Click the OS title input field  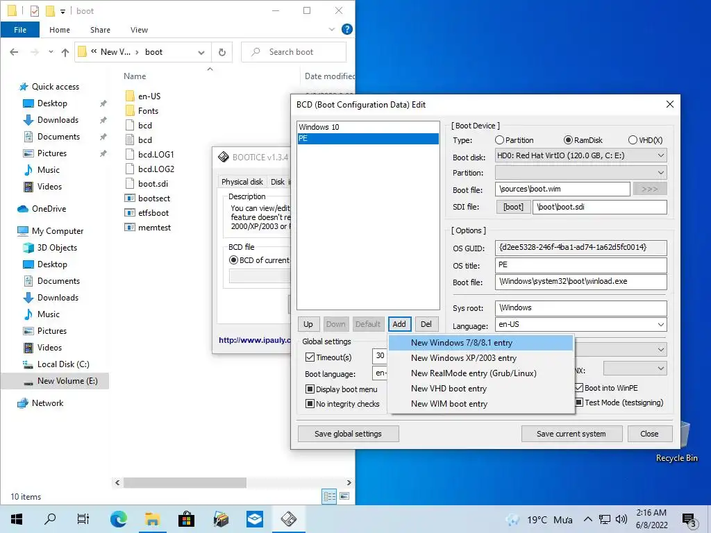(x=581, y=265)
